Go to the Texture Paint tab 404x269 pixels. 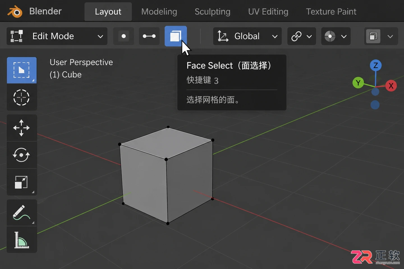pos(331,12)
